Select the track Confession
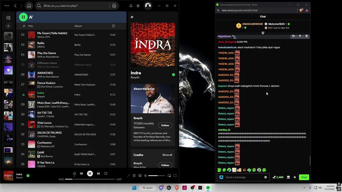This screenshot has height=192, width=342. point(71,144)
